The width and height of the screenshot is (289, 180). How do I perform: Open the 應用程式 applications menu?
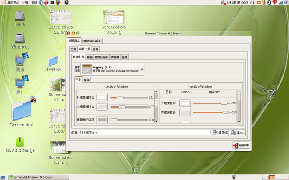(x=13, y=3)
